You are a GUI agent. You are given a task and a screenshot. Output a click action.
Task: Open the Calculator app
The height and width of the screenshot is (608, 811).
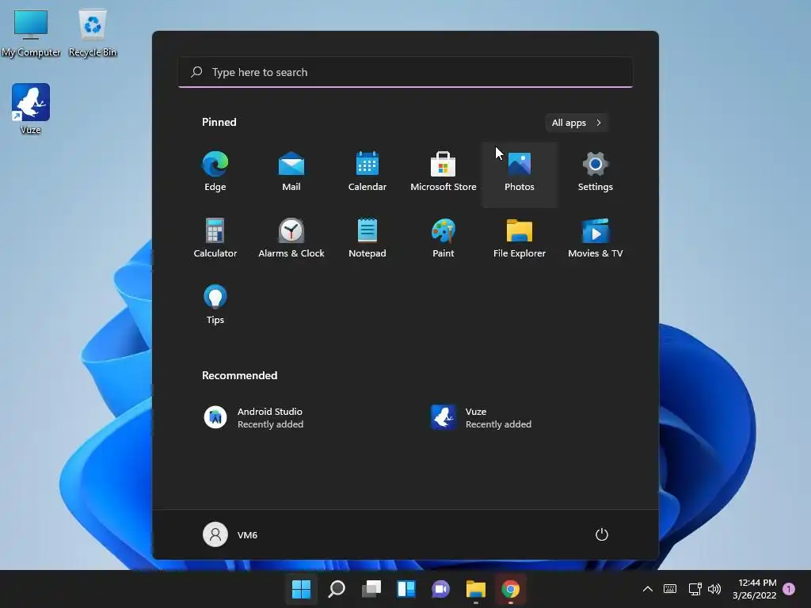[x=215, y=239]
